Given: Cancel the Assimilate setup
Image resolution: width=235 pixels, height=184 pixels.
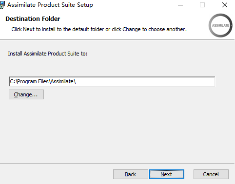Looking at the screenshot, I should 211,174.
